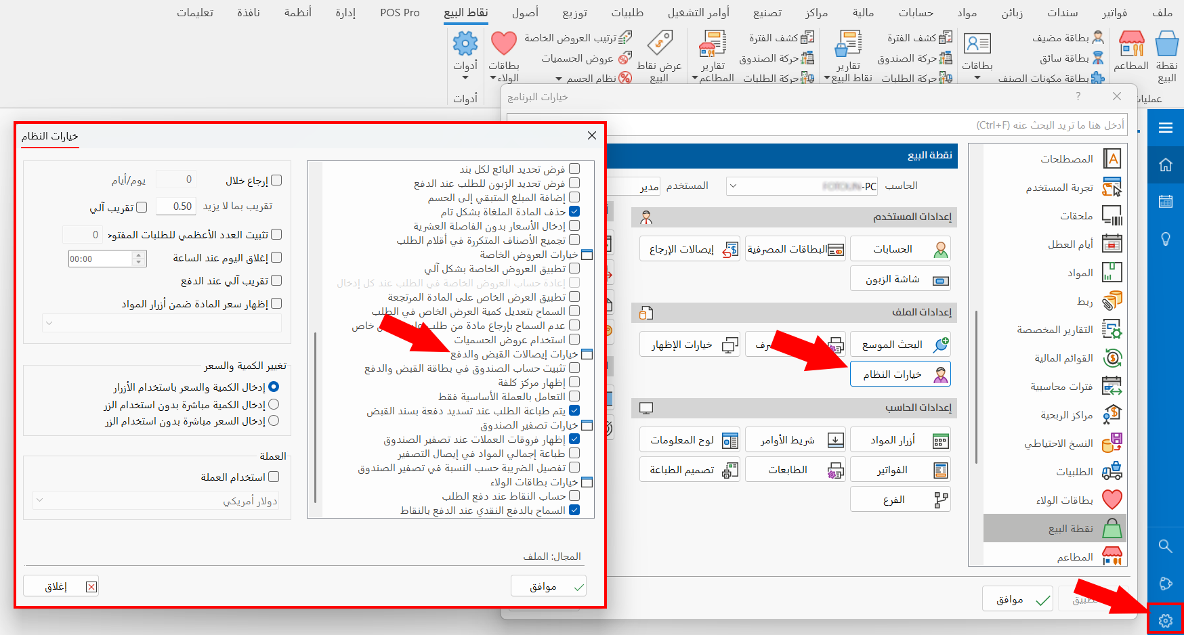Collapse خيارات إيصالات القبض والدفع group
Viewport: 1184px width, 635px height.
(587, 354)
